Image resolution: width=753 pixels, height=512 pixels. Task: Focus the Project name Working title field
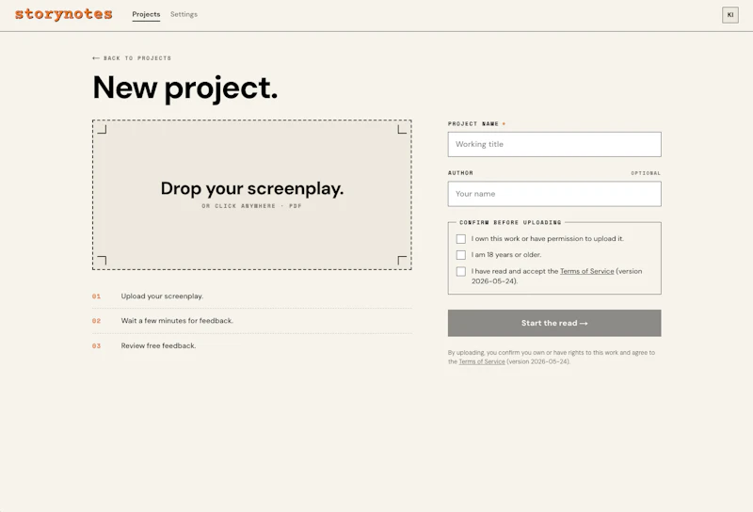(x=554, y=144)
